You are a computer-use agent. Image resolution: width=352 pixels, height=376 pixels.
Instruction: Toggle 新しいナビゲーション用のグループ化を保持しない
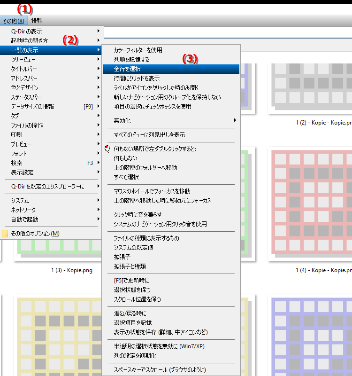[x=171, y=97]
